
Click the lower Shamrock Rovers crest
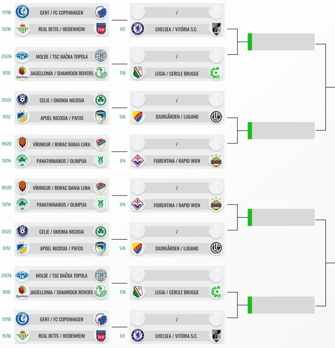point(101,291)
